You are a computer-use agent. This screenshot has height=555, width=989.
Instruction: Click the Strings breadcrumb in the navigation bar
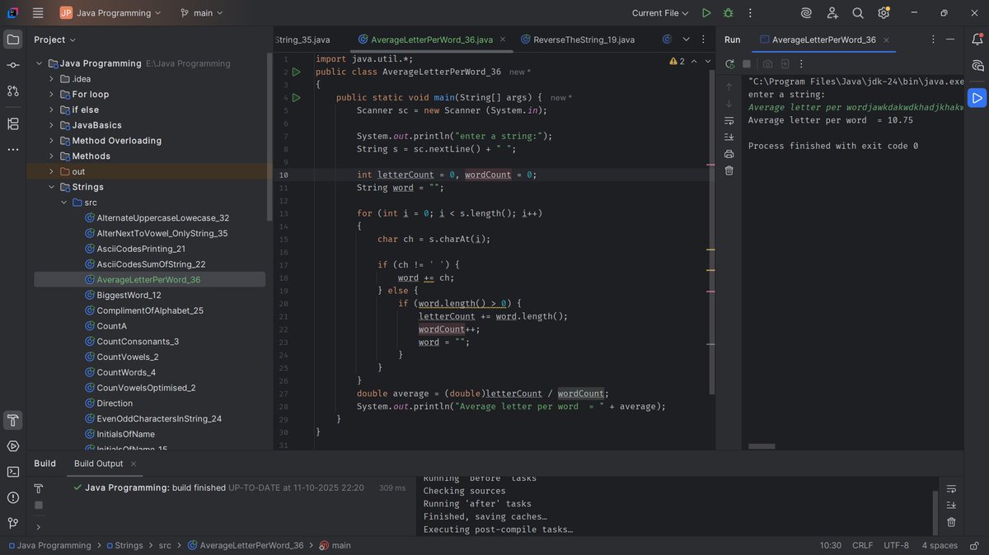coord(124,545)
